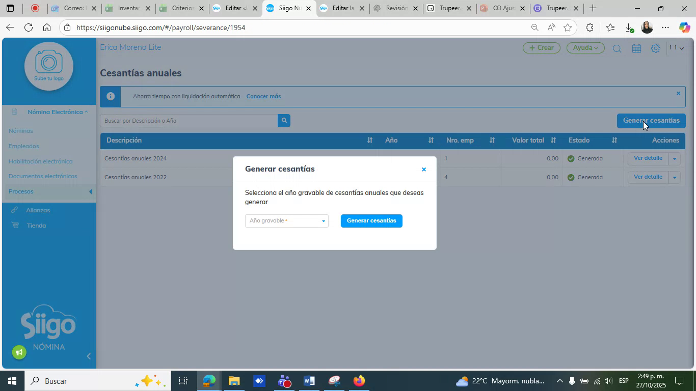Open actions dropdown for Cesantías anuales 2022
Image resolution: width=696 pixels, height=391 pixels.
(x=674, y=178)
